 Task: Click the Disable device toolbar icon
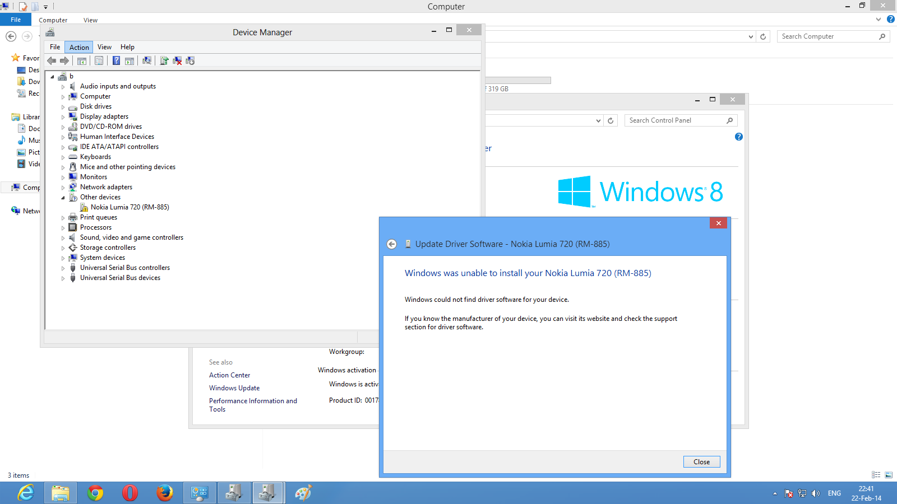[x=190, y=60]
